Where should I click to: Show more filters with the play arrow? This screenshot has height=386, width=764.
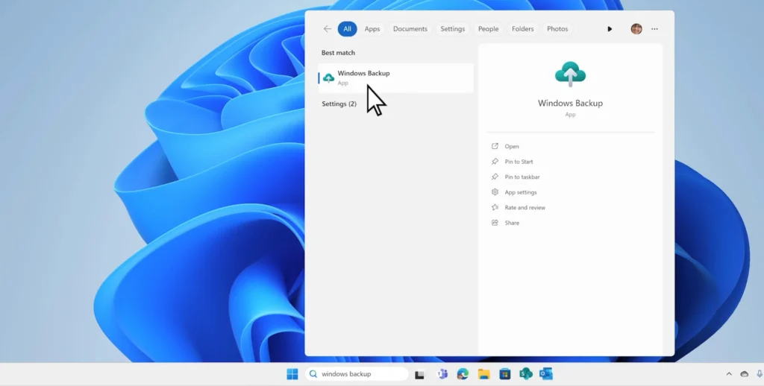610,29
